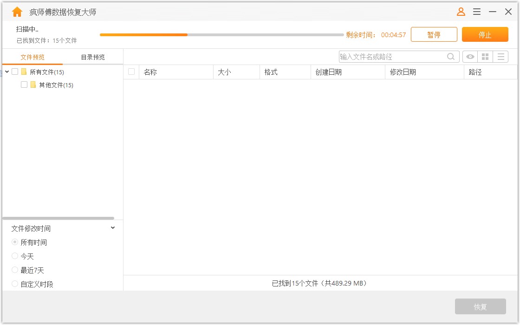Select the 自定义时段 radio option
Screen dimensions: 520x325
15,284
